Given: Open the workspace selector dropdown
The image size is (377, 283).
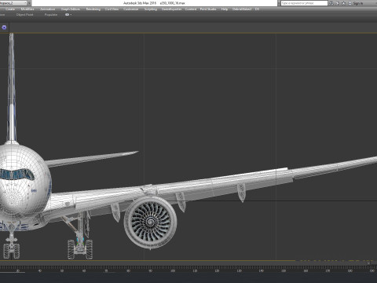Looking at the screenshot, I should tap(13, 3).
